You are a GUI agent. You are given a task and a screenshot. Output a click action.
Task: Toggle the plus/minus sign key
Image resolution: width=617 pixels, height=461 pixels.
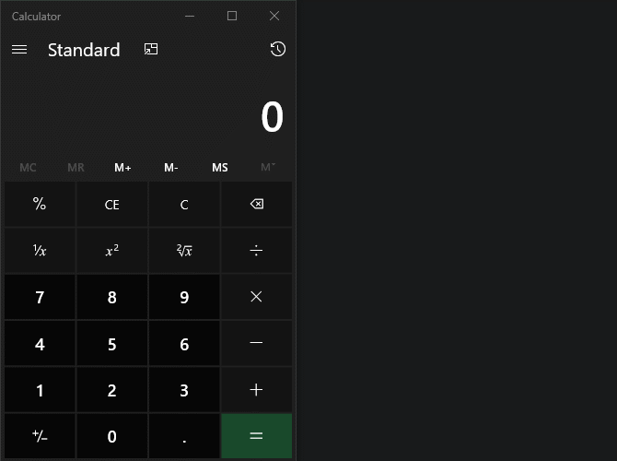point(40,436)
